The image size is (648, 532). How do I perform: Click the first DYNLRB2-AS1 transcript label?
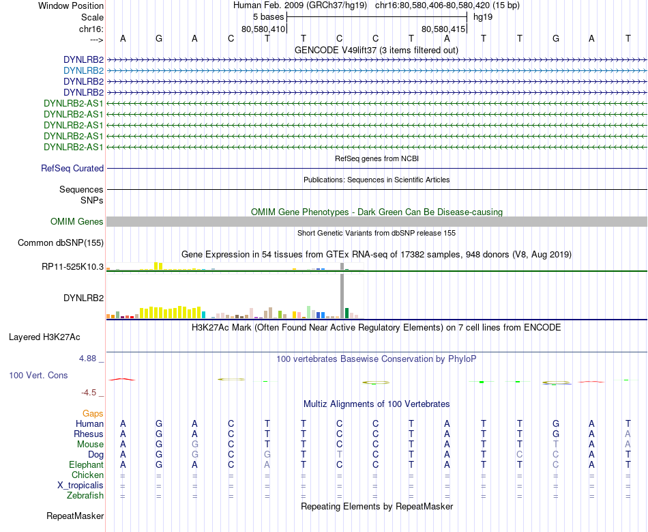(74, 103)
